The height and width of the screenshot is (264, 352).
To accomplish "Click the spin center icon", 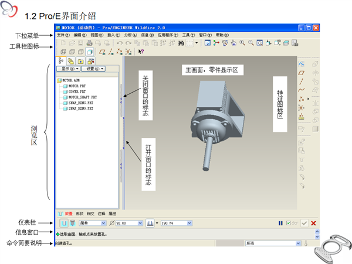I will 216,43.
